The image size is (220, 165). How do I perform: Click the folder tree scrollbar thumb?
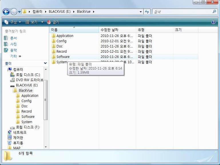point(45,100)
